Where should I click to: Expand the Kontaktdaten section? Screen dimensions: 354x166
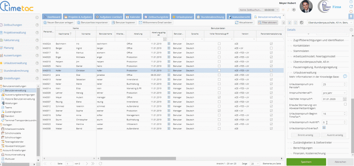[x=301, y=45]
